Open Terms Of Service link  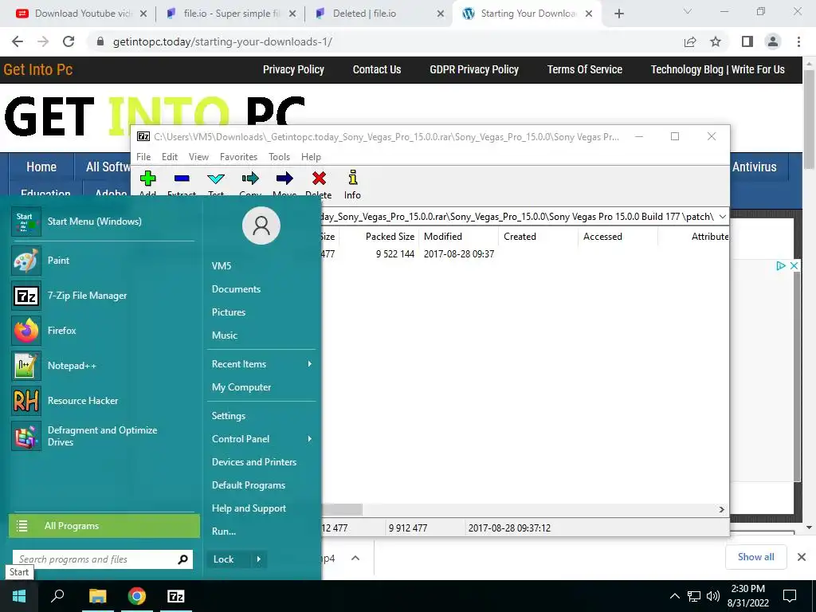tap(584, 70)
